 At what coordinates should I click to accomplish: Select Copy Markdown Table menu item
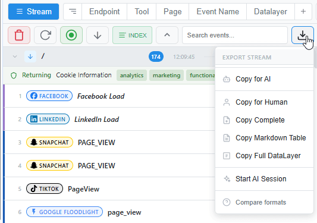coord(264,138)
